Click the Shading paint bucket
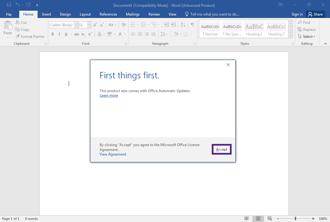This screenshot has width=330, height=222. click(x=176, y=34)
